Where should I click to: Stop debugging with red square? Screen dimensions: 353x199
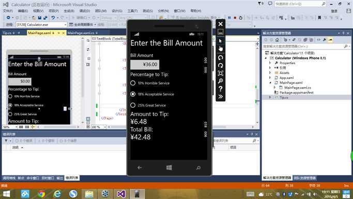(x=235, y=18)
